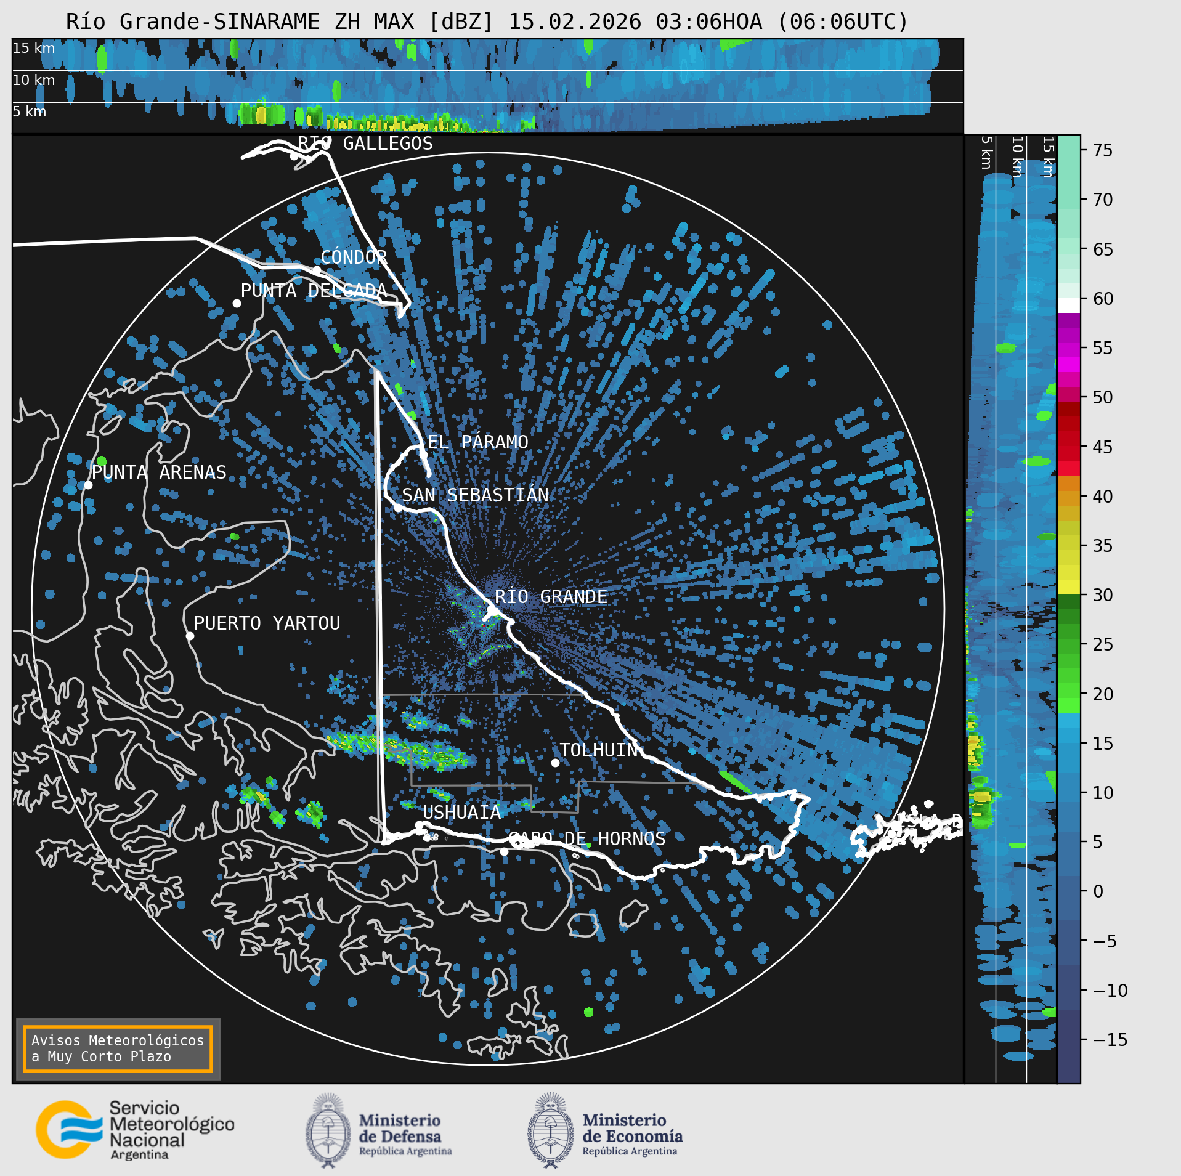Click the colorbar tick label '−15'
The width and height of the screenshot is (1181, 1176).
click(x=1110, y=1040)
